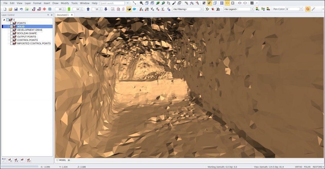Click the Undo arrow icon
The height and width of the screenshot is (169, 325).
[x=21, y=9]
